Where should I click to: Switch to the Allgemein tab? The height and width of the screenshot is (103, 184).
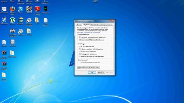(79, 25)
